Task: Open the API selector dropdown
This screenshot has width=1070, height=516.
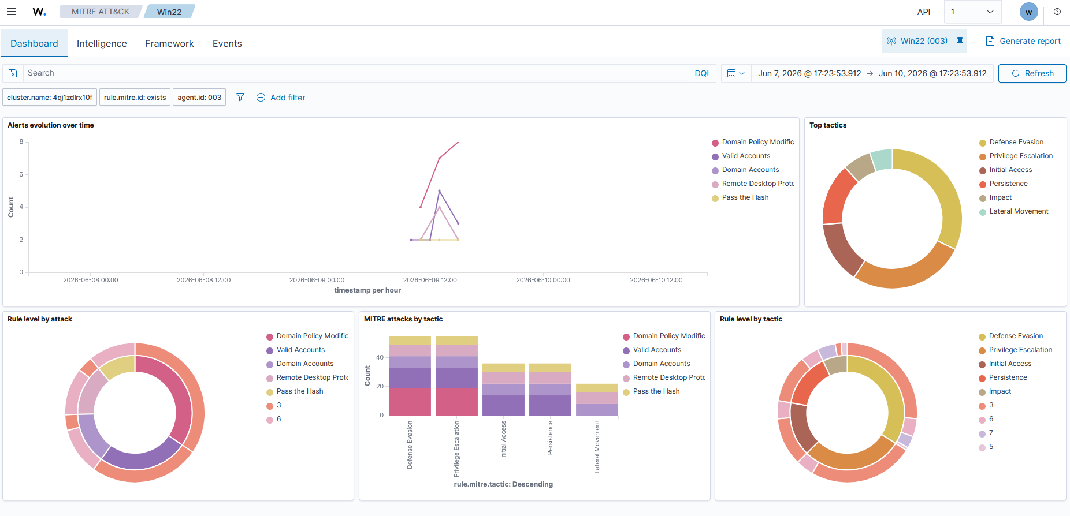Action: 972,12
